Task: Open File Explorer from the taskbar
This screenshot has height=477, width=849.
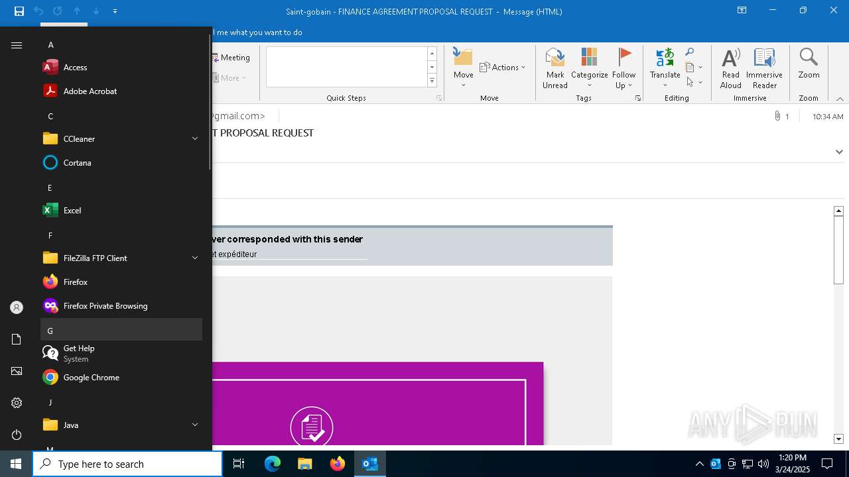Action: (305, 464)
